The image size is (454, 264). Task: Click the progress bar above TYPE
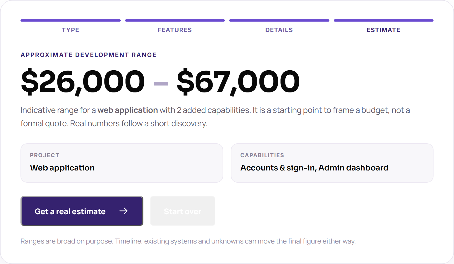point(71,20)
